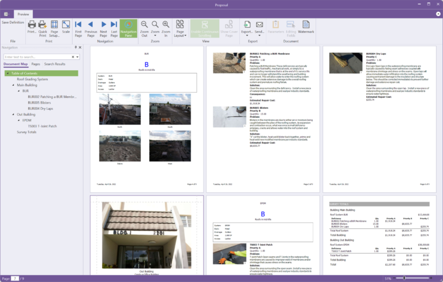Collapse the Main Building tree node
Screen dimensions: 443x282
click(13, 85)
